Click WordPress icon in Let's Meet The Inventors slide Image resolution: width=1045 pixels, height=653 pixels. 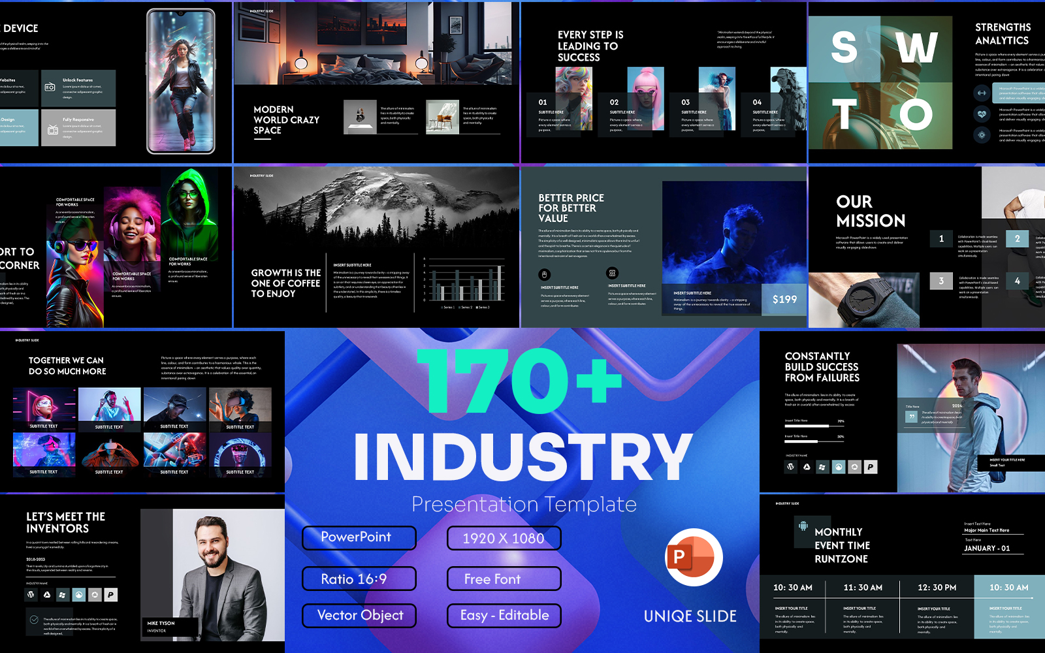click(x=31, y=595)
